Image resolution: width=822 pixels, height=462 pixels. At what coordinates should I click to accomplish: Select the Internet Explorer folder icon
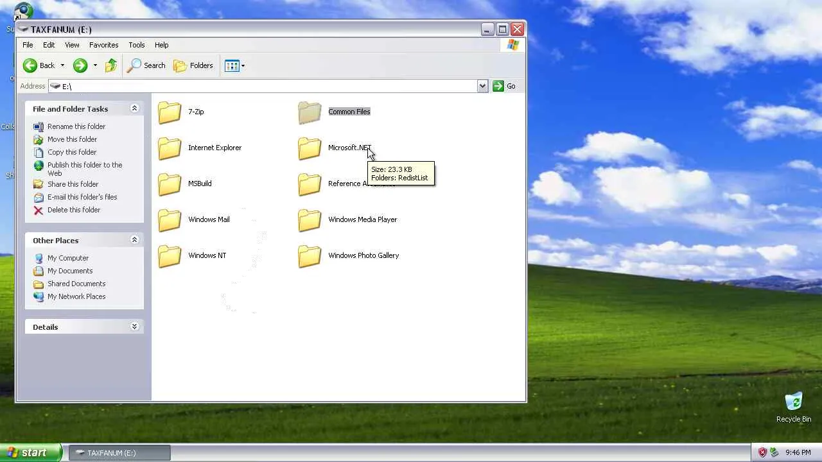tap(170, 148)
